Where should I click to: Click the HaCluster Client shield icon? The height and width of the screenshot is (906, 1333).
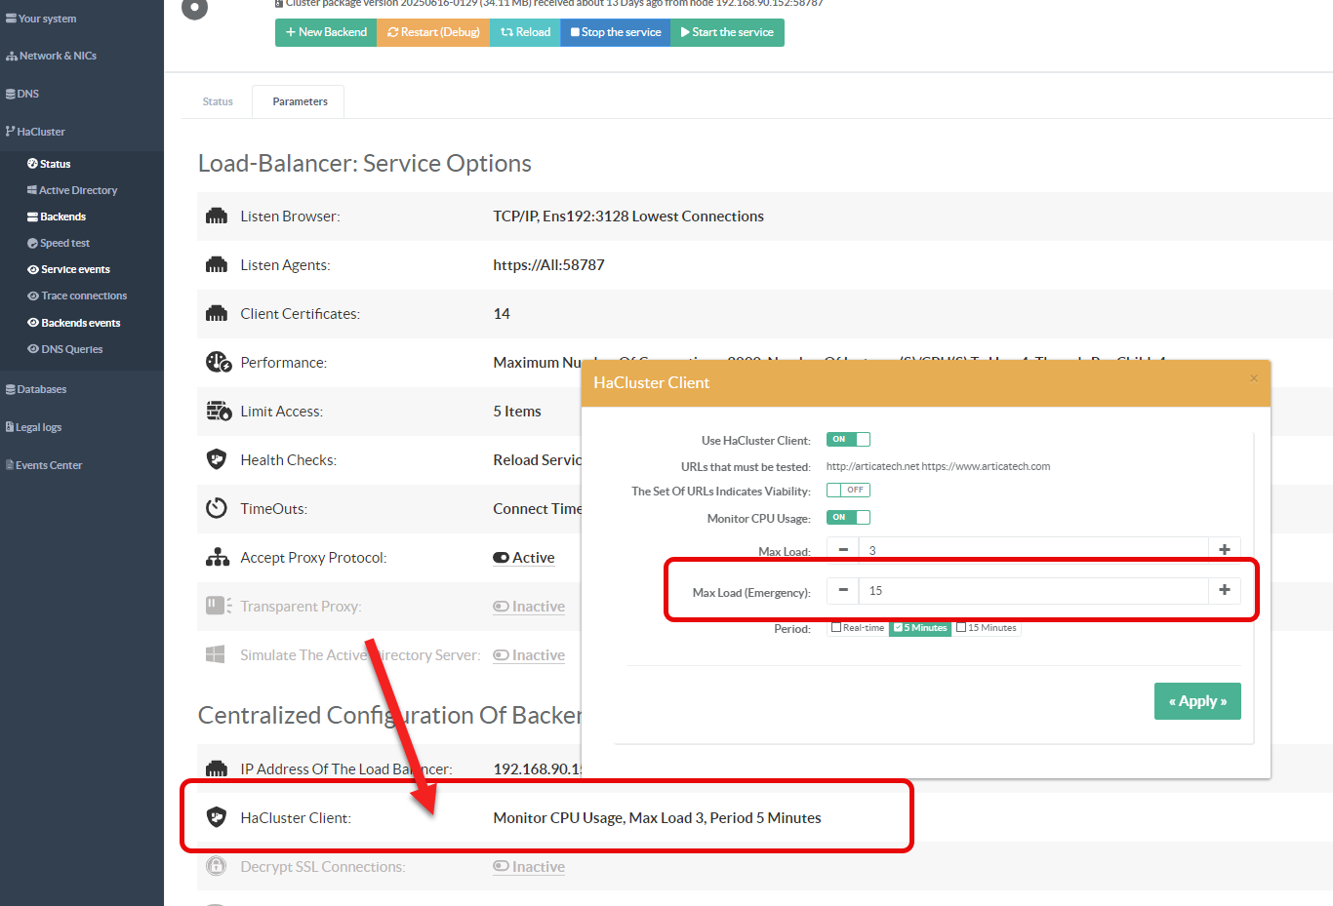[x=217, y=817]
